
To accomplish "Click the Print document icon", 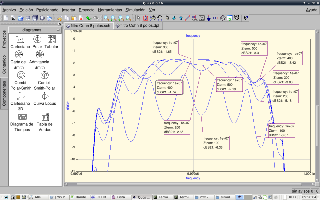I will (x=49, y=18).
